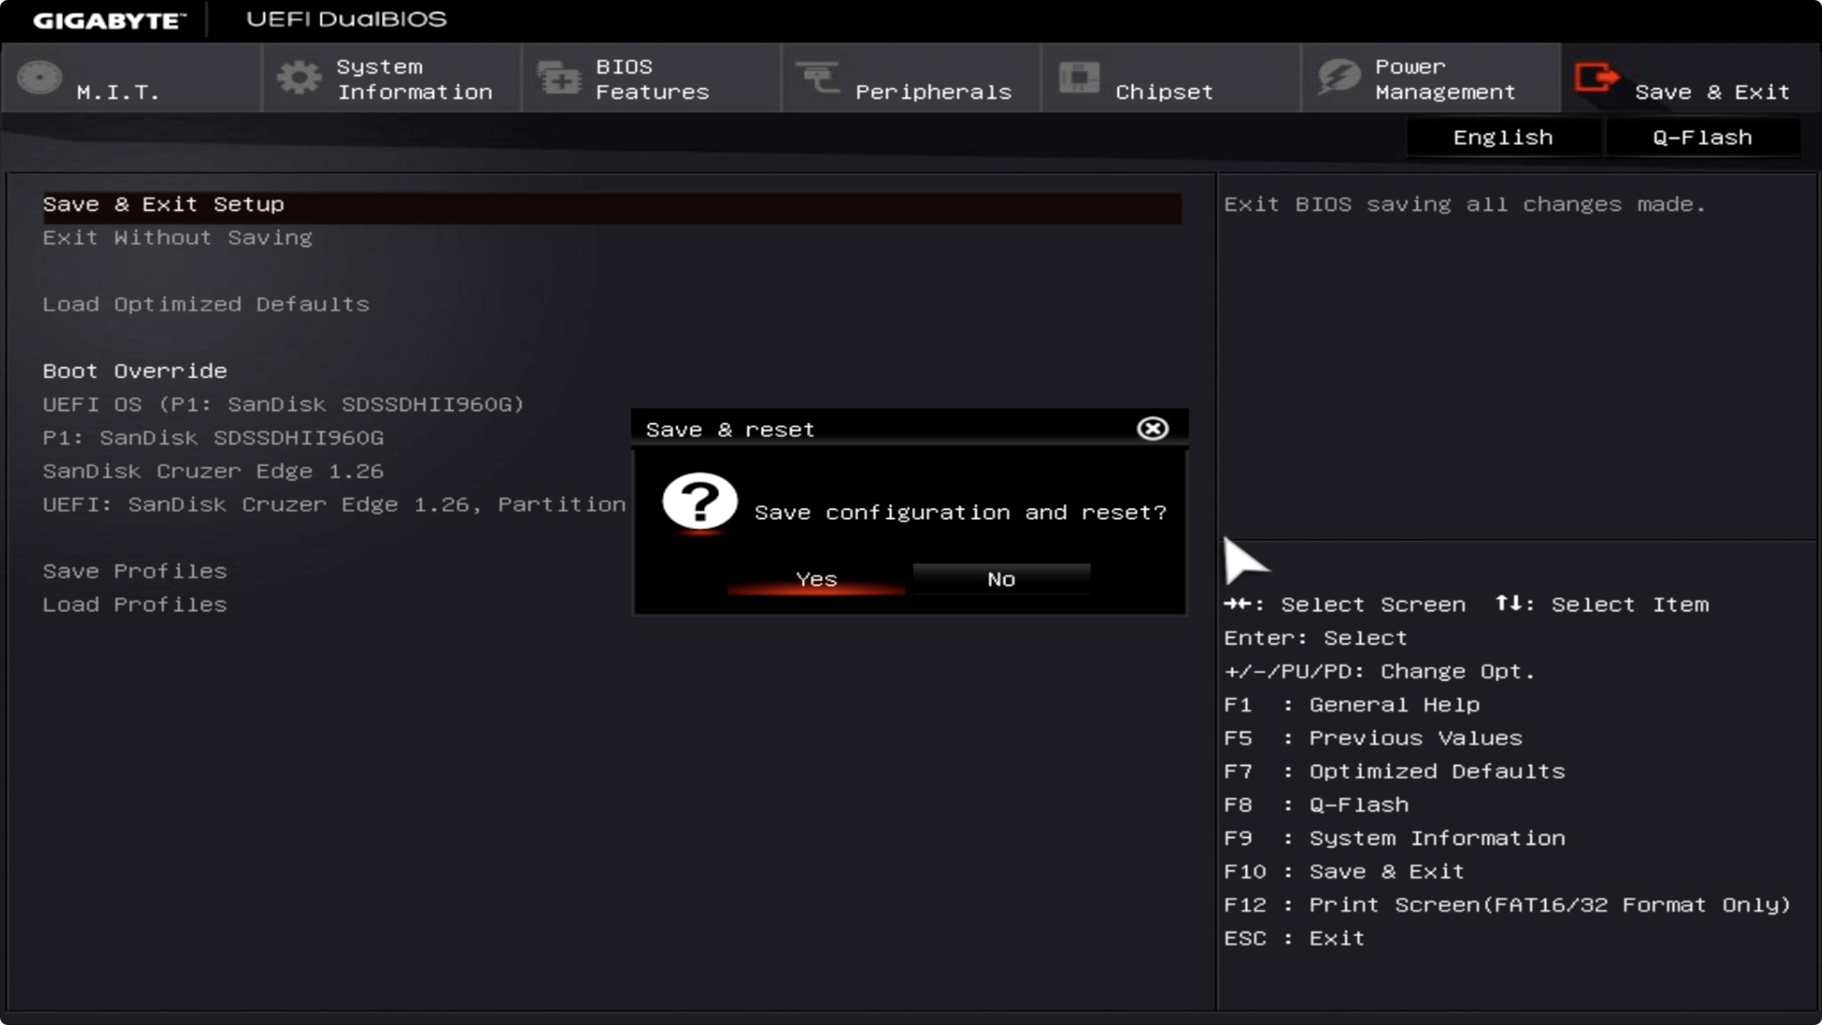The width and height of the screenshot is (1822, 1025).
Task: Confirm with the Yes button
Action: pyautogui.click(x=816, y=579)
